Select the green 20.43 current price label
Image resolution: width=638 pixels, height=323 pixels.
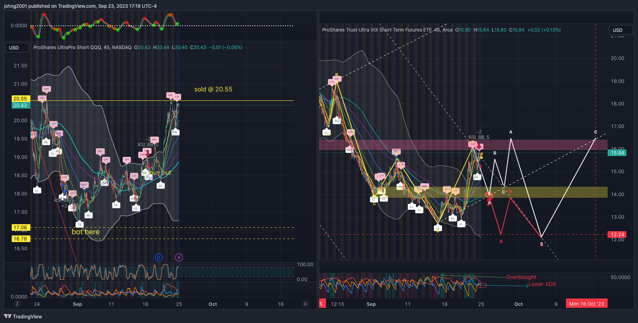[20, 105]
